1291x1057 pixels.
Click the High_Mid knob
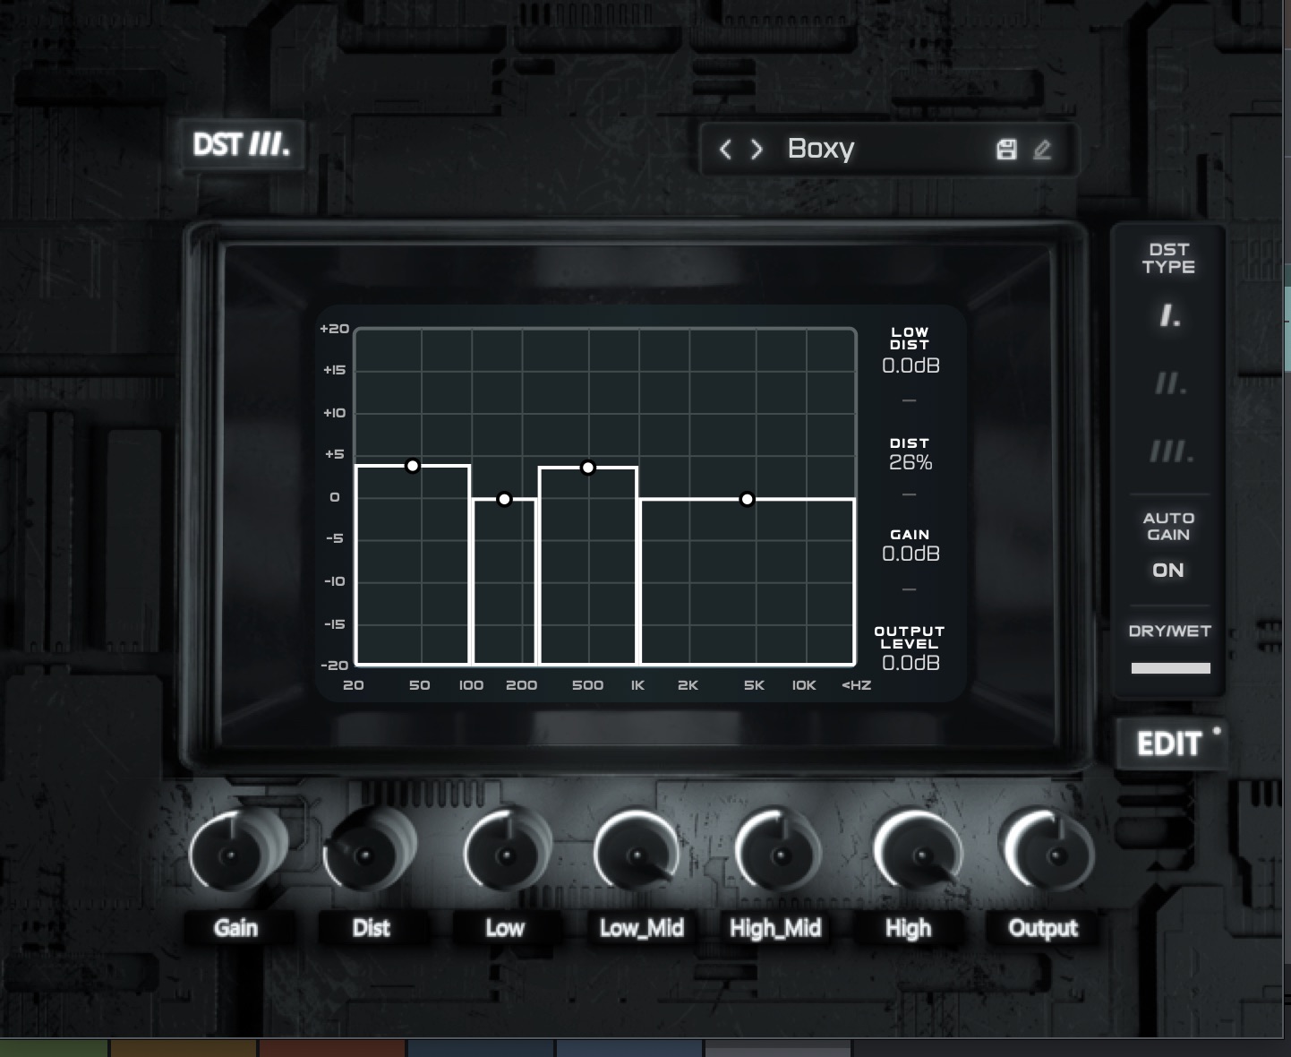pos(777,855)
